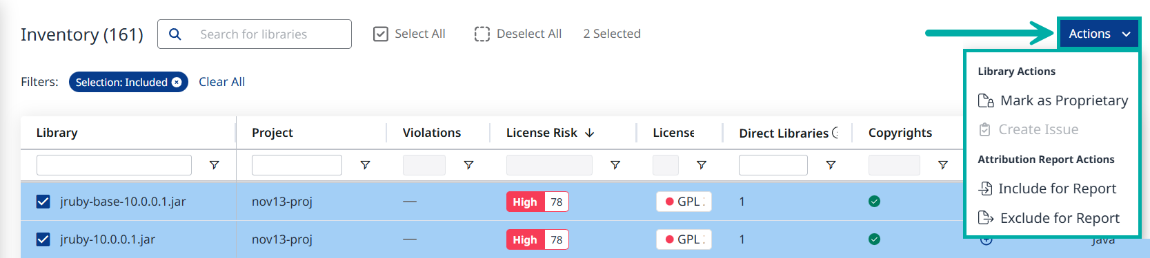Open the Direct Libraries column filter icon
The width and height of the screenshot is (1150, 258).
coord(831,165)
